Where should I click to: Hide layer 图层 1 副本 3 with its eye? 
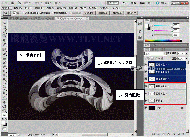point(146,79)
